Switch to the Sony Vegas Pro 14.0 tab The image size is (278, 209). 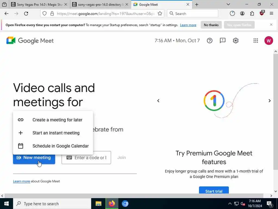coord(39,4)
